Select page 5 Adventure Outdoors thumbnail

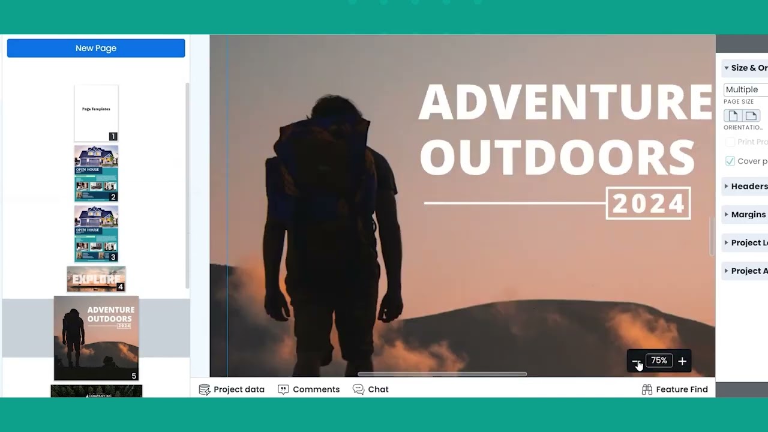96,338
